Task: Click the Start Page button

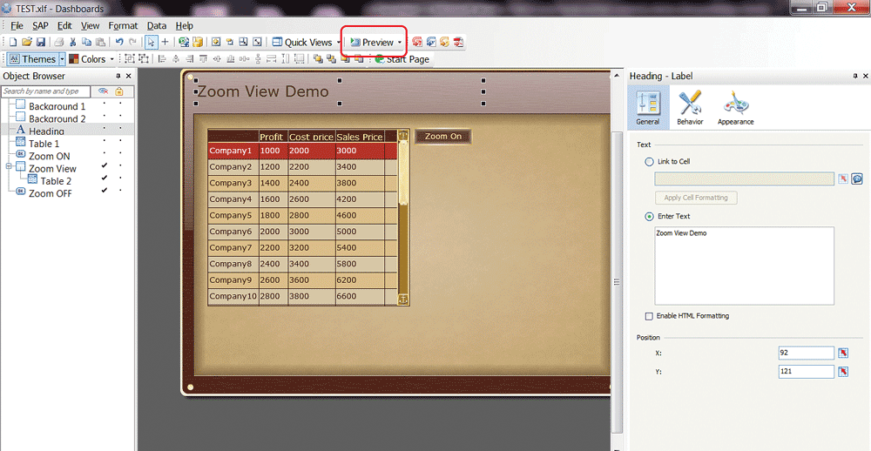Action: click(402, 59)
